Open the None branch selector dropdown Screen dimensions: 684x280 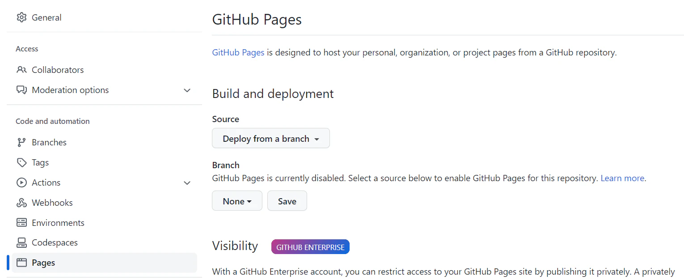(x=237, y=201)
